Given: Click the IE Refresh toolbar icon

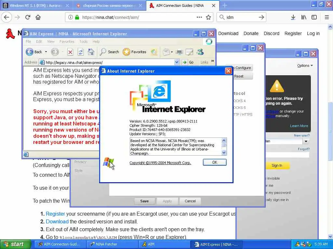Looking at the screenshot, I should pyautogui.click(x=81, y=52).
